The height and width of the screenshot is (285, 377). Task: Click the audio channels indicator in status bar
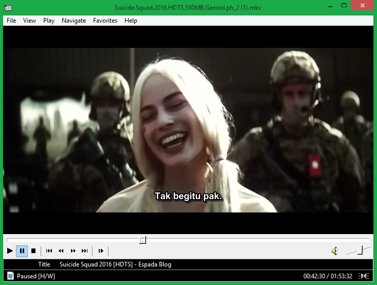(364, 276)
